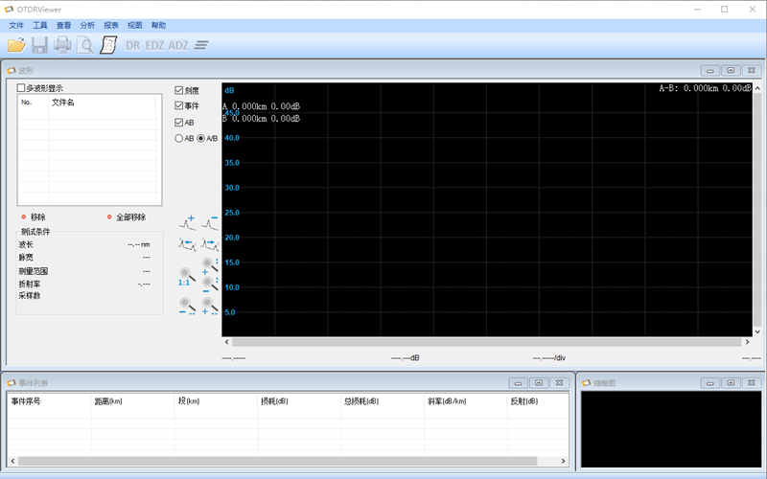The width and height of the screenshot is (767, 479).
Task: Click the waveform horizontal scrollbar right arrow
Action: 747,342
